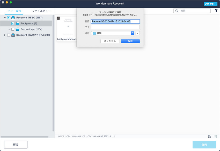Open the filter funnel icon
This screenshot has height=151, width=220.
point(216,11)
